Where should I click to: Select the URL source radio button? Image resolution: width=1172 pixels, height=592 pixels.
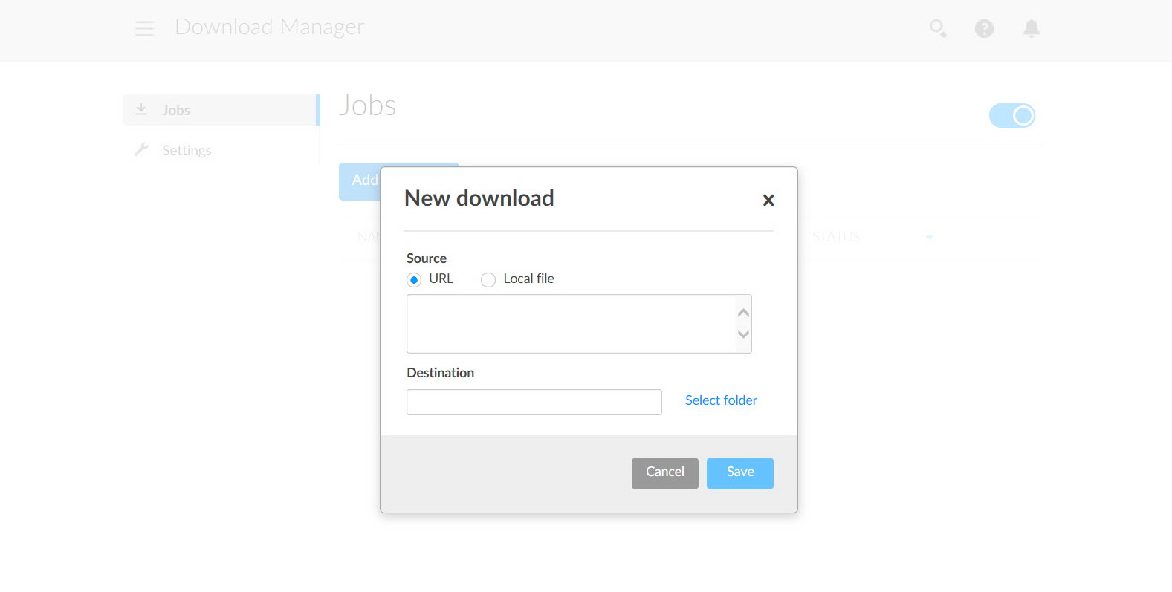point(414,279)
